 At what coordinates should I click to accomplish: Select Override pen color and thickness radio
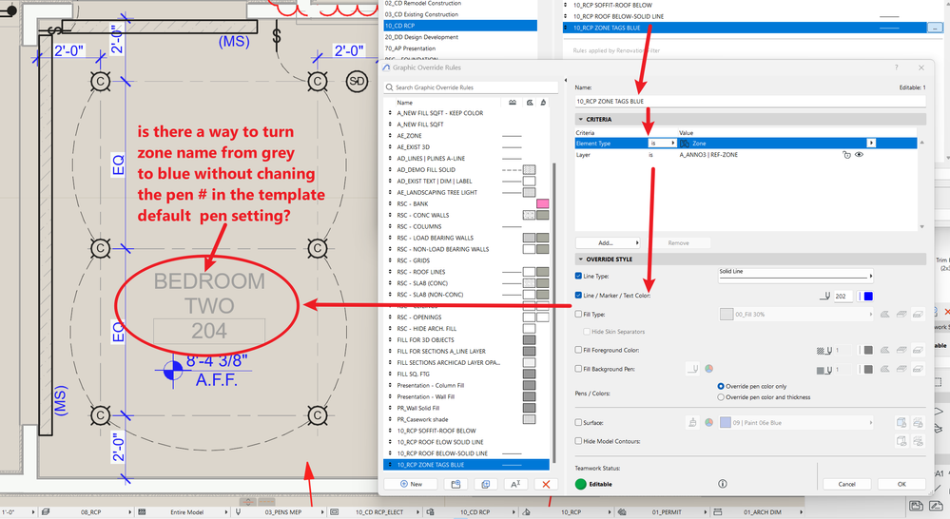(721, 397)
